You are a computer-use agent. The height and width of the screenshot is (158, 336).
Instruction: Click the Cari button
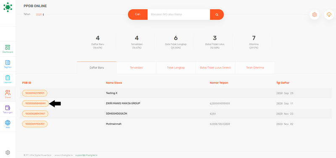(138, 15)
